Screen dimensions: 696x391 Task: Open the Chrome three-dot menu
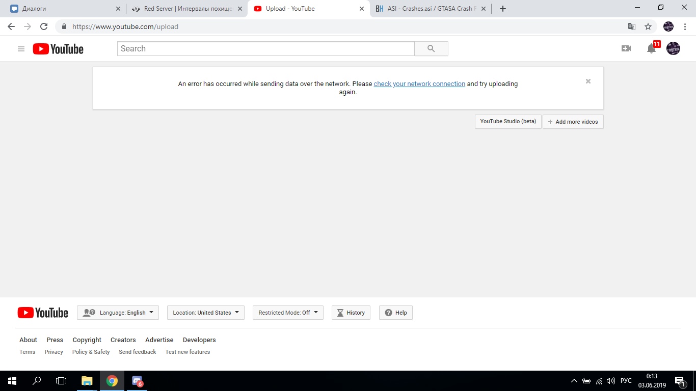pyautogui.click(x=685, y=26)
